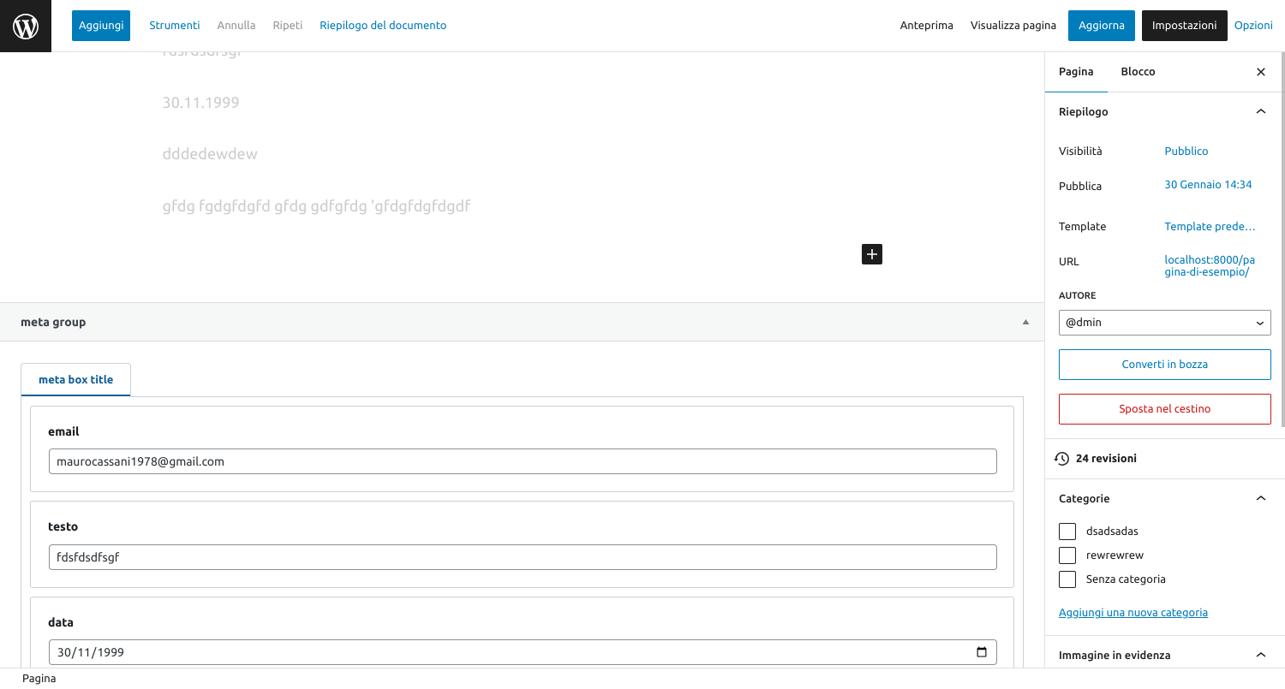Open the 24 revisioni link
This screenshot has height=689, width=1285.
click(1106, 459)
